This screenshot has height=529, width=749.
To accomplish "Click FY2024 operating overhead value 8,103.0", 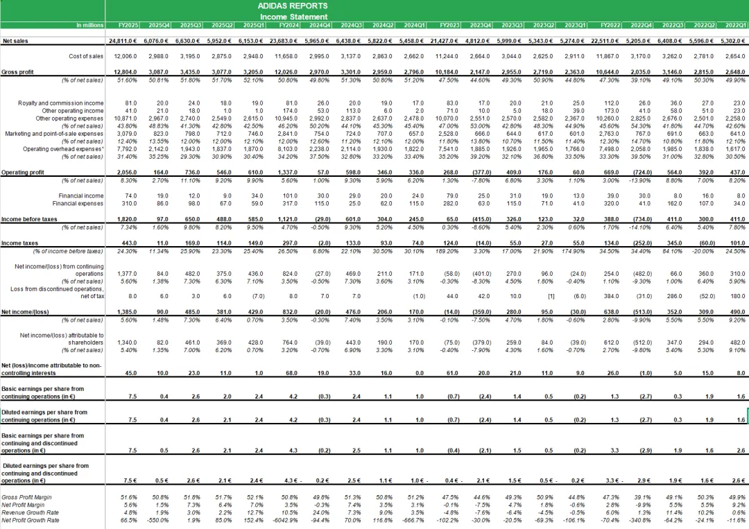I will tap(288, 149).
